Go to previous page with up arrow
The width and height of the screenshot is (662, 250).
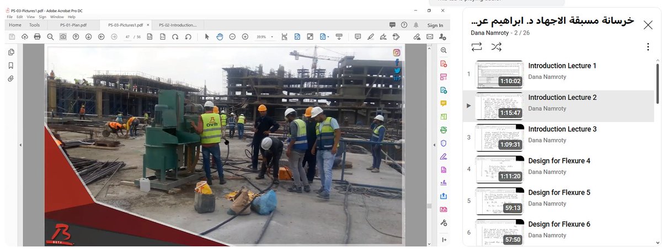76,36
